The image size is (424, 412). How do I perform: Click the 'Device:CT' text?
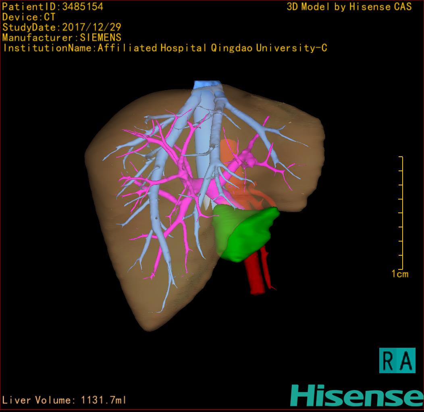tap(29, 17)
